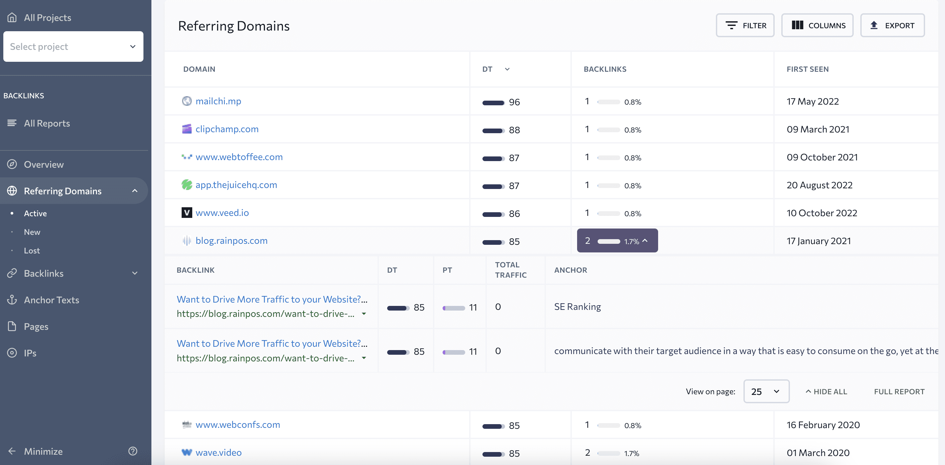The image size is (945, 465).
Task: Open the Anchor Texts menu item
Action: pyautogui.click(x=51, y=300)
